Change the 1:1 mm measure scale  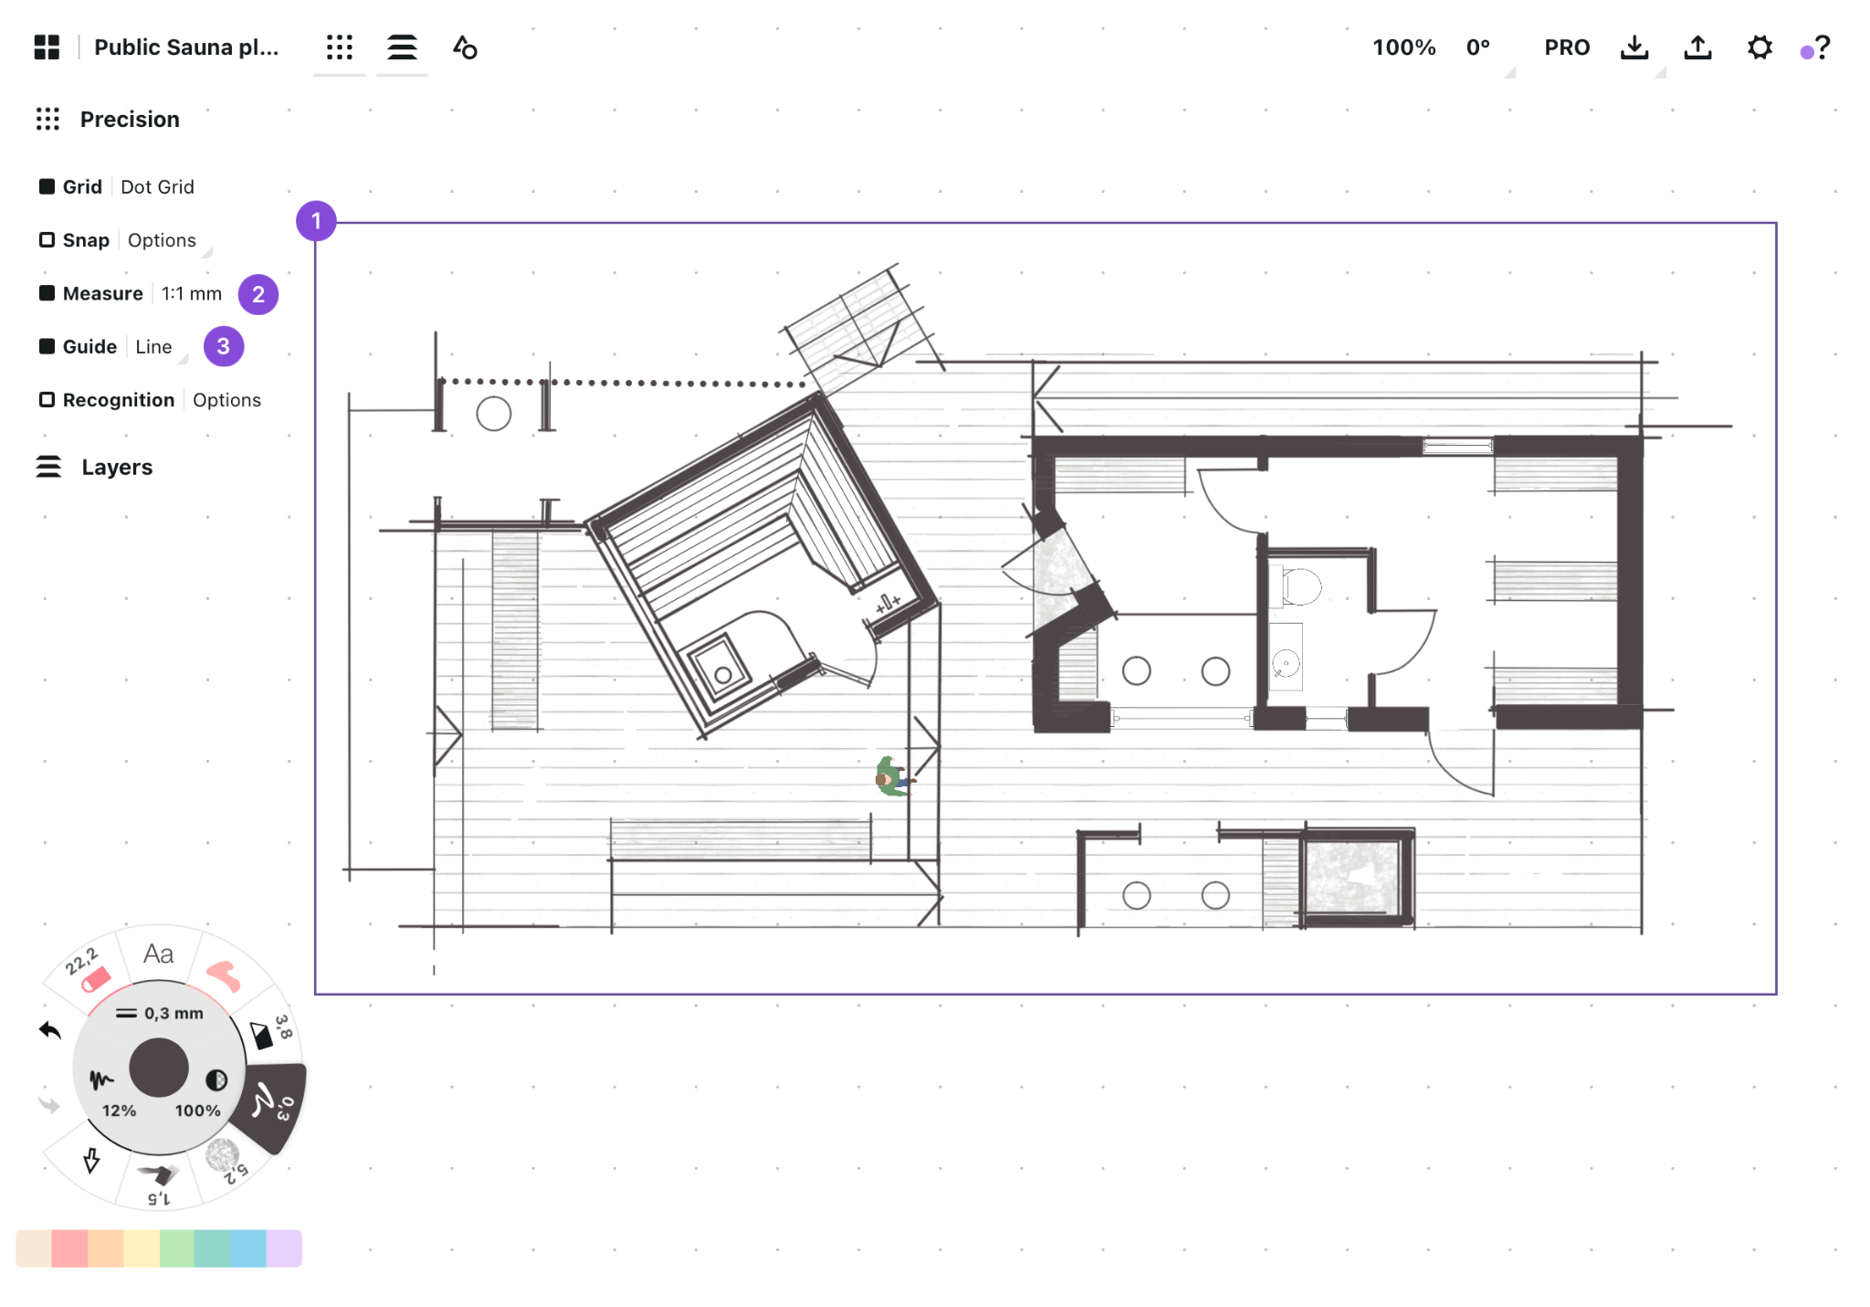tap(192, 293)
